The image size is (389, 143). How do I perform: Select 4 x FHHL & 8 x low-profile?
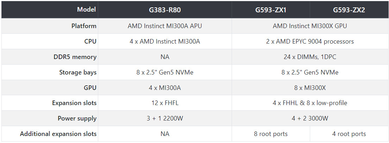click(310, 103)
